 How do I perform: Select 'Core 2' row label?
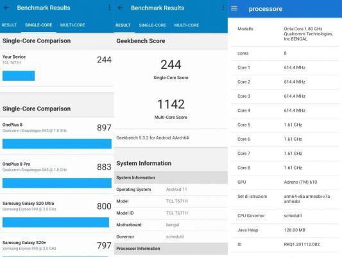pos(244,82)
